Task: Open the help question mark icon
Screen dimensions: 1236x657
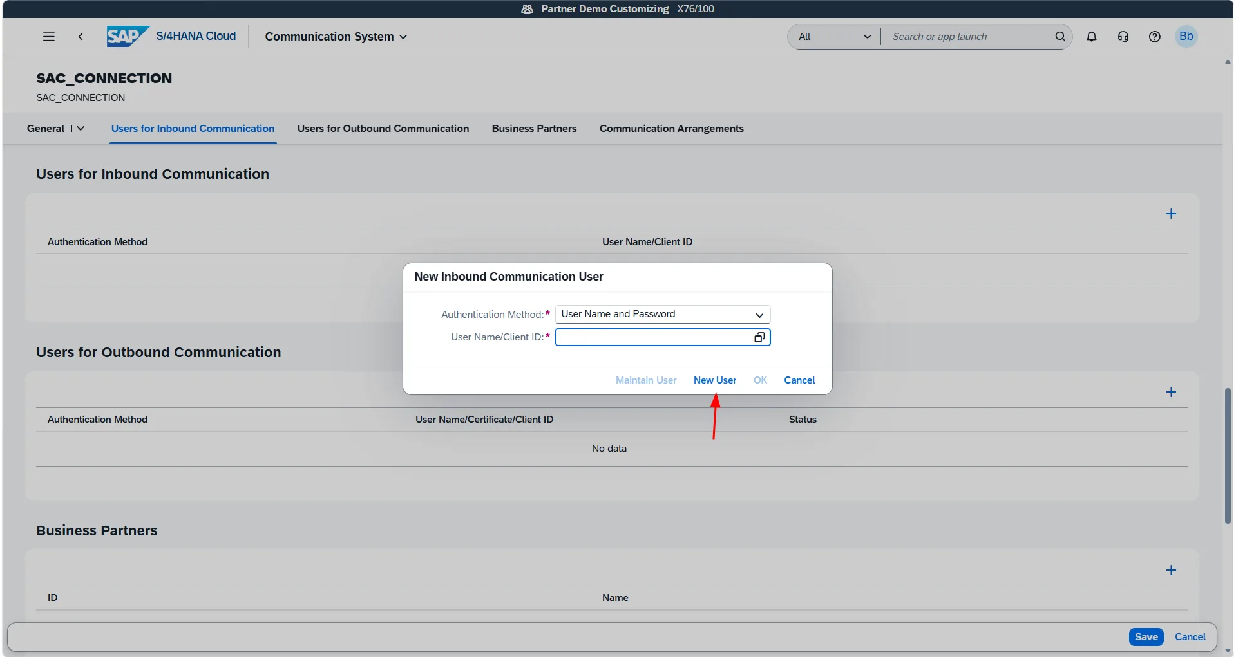Action: (1154, 37)
